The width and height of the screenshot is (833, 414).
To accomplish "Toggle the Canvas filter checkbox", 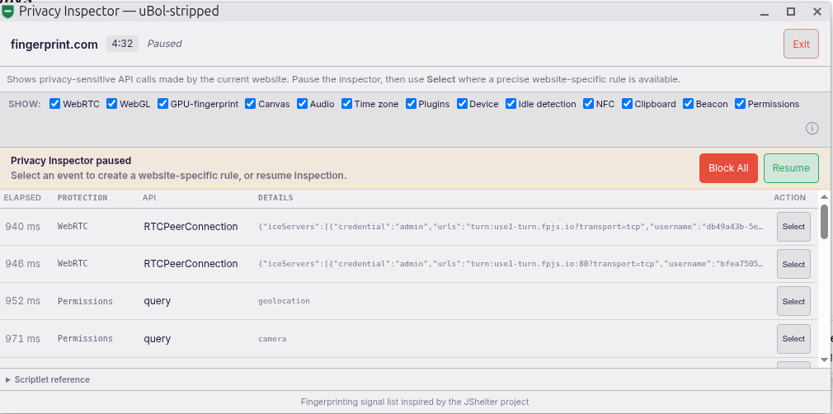I will click(250, 104).
